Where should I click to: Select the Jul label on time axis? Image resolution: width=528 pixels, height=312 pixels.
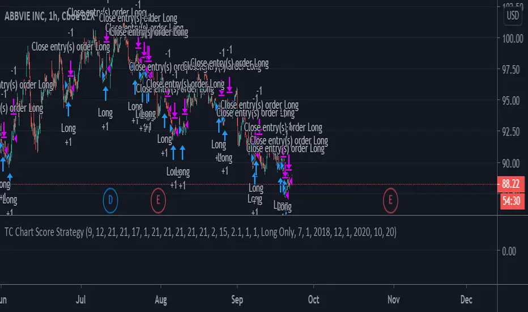click(x=81, y=300)
